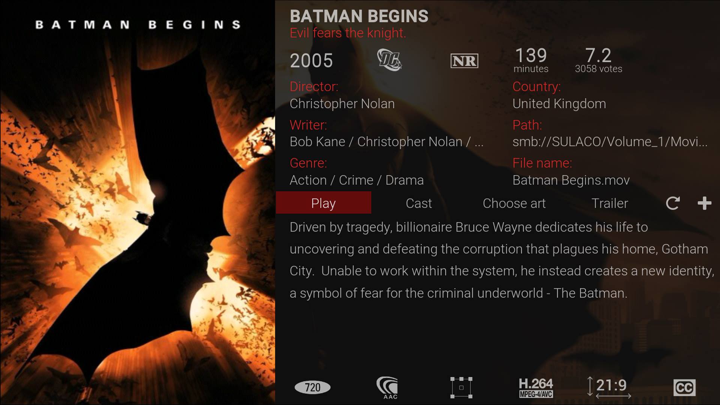This screenshot has width=720, height=405.
Task: Watch the Trailer
Action: (x=609, y=203)
